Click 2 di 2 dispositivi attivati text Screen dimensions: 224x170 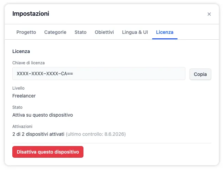(x=38, y=134)
